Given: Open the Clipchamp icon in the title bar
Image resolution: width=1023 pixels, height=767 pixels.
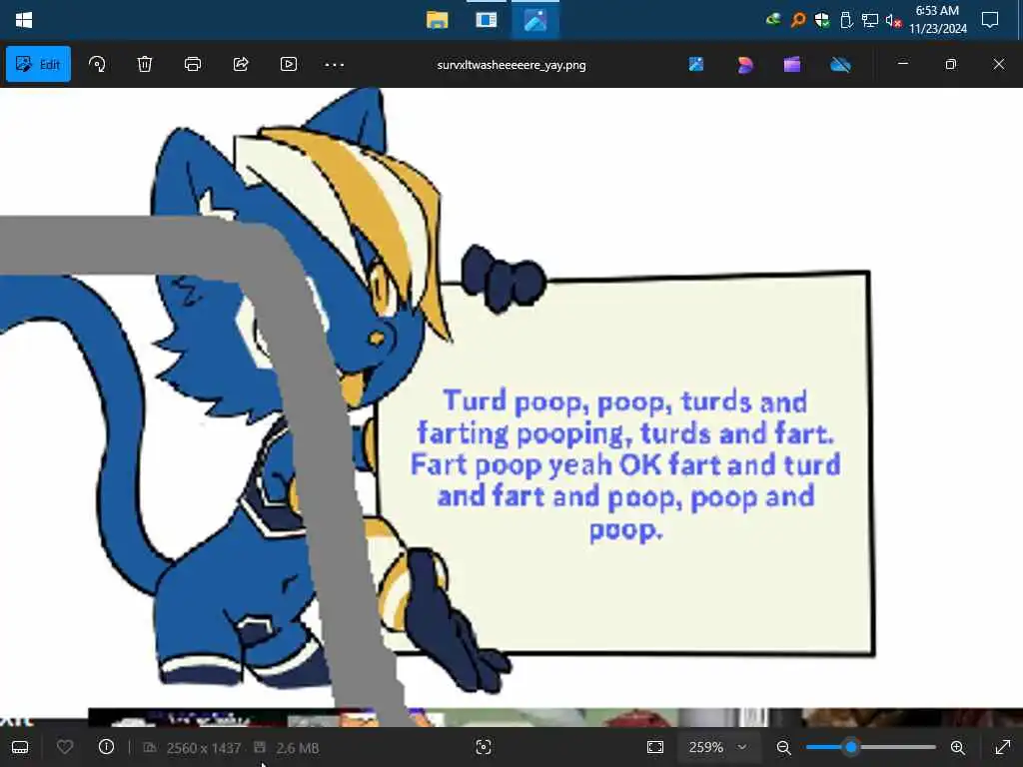Looking at the screenshot, I should 792,64.
